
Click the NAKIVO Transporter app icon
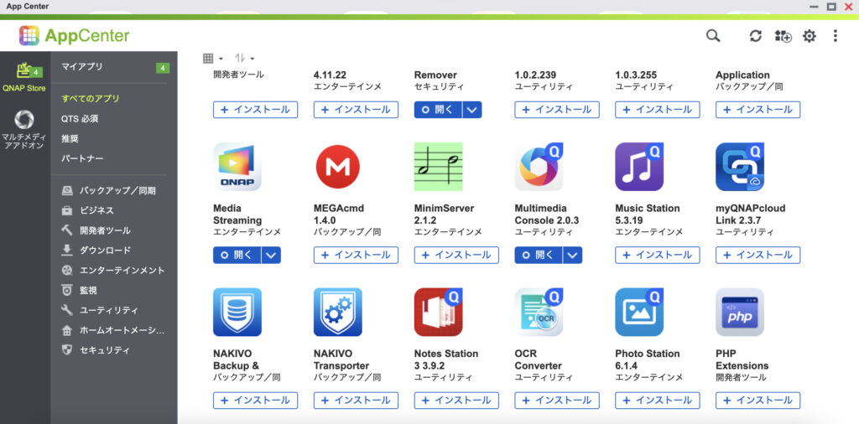337,312
